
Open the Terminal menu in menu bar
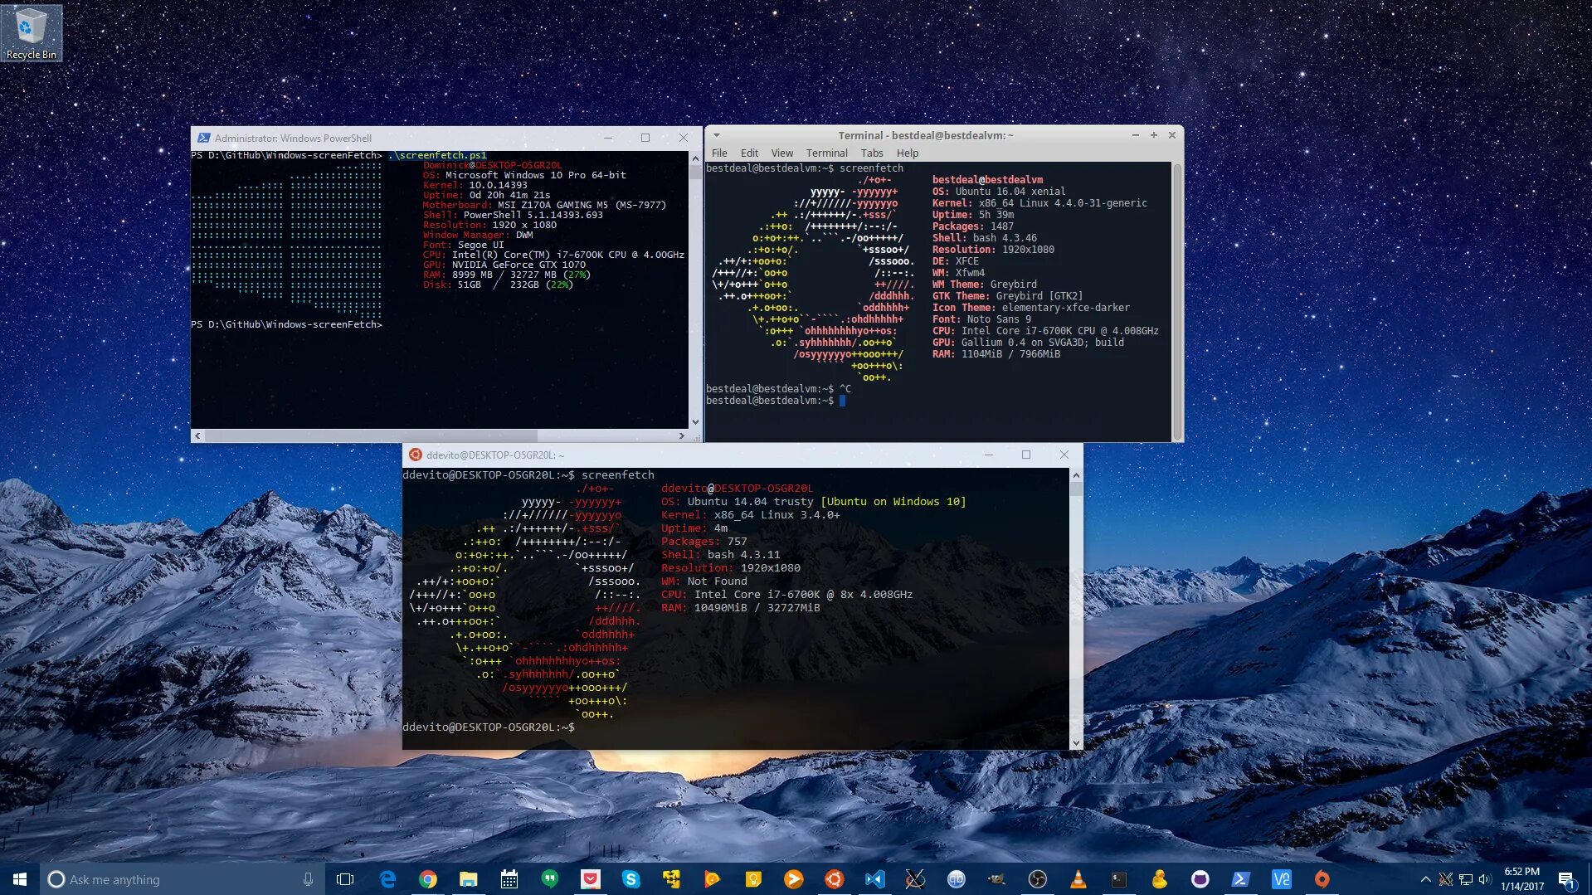(827, 153)
